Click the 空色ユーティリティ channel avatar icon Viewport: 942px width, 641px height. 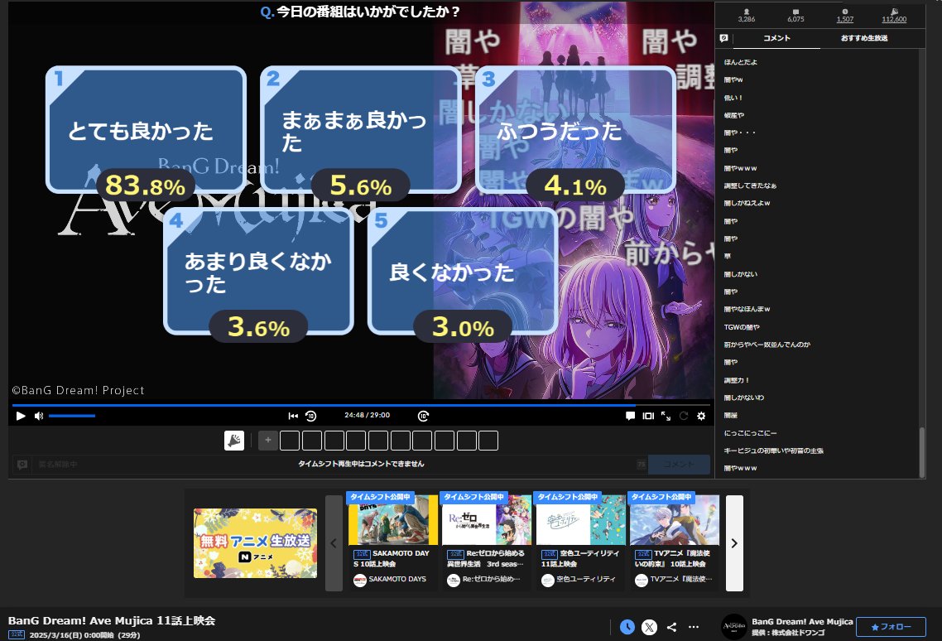pyautogui.click(x=547, y=581)
